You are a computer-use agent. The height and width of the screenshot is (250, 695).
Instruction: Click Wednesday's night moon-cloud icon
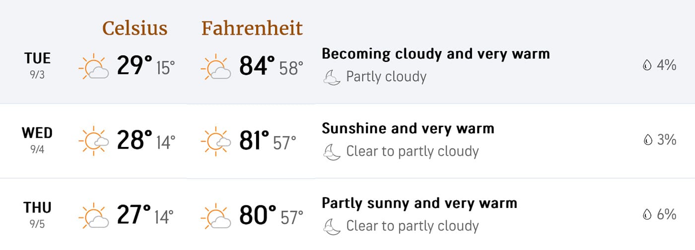click(x=332, y=151)
